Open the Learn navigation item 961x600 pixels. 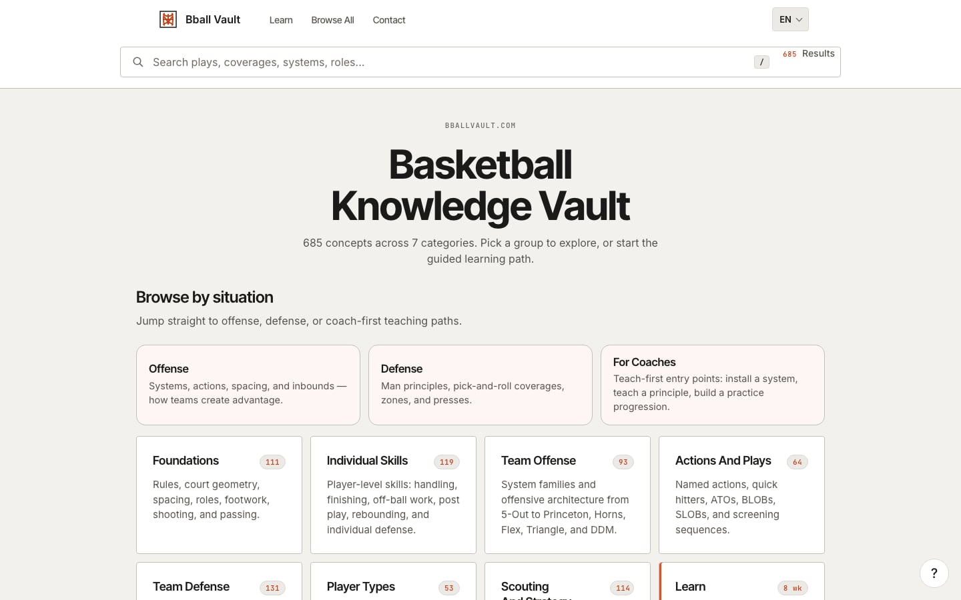pos(281,20)
